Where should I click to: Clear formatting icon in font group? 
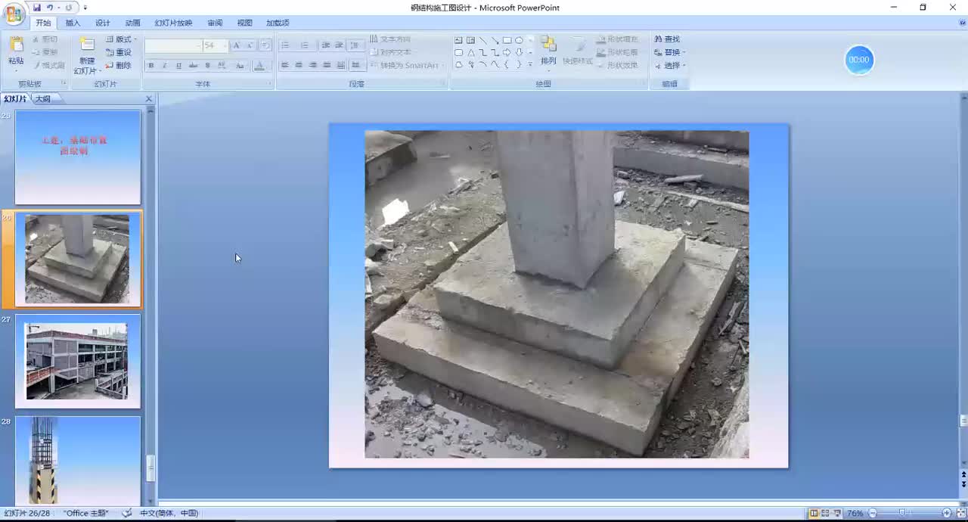tap(265, 45)
